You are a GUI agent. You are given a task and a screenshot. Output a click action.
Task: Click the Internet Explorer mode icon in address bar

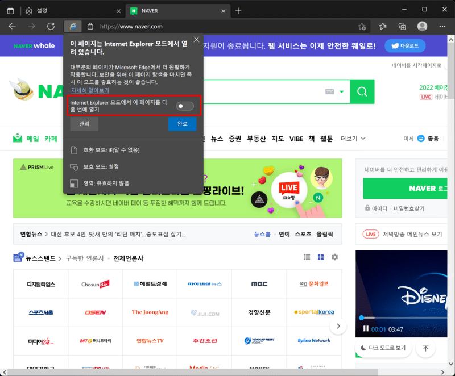click(x=73, y=26)
